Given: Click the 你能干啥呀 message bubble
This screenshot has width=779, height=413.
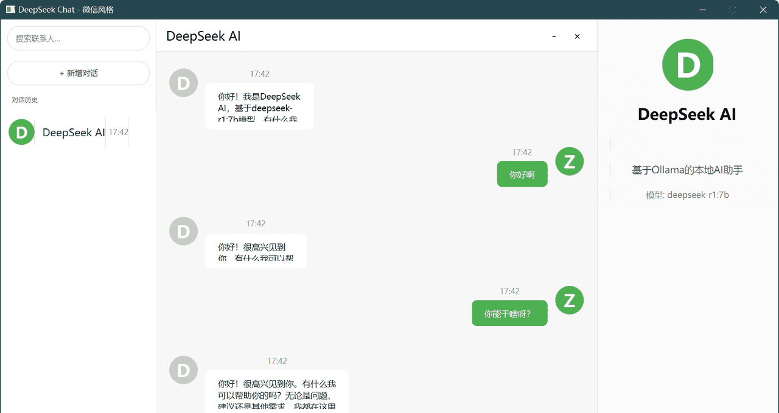Looking at the screenshot, I should click(509, 313).
